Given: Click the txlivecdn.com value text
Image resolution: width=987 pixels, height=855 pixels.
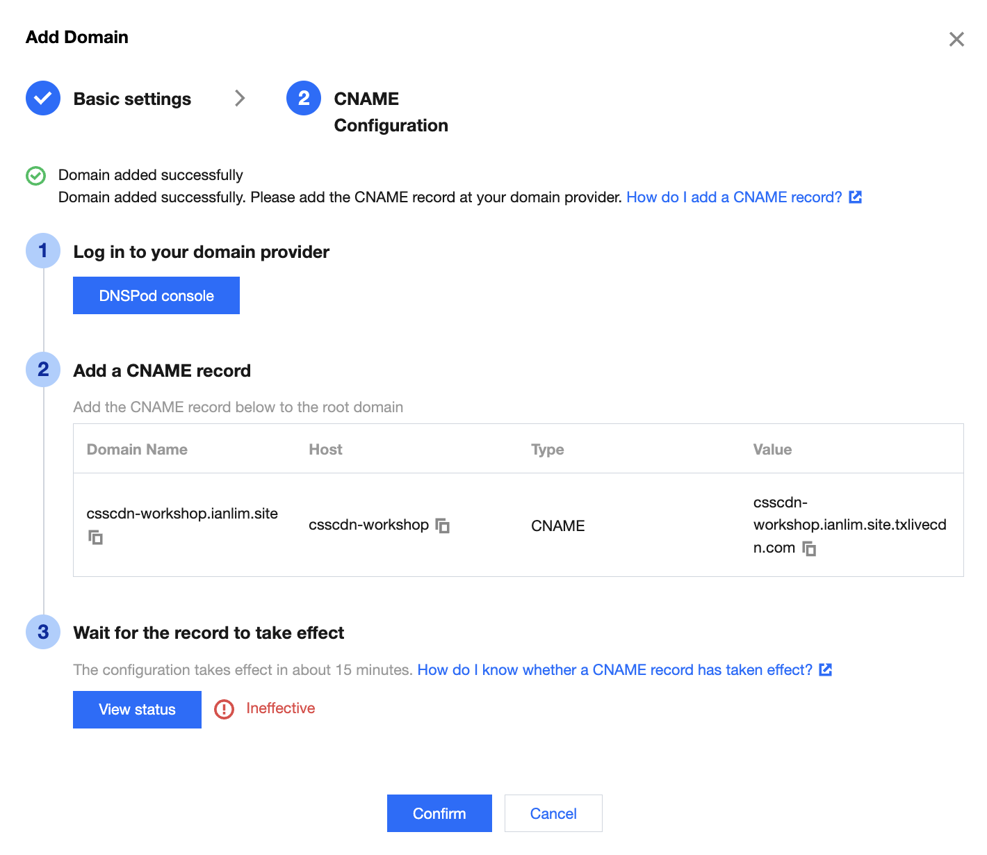Looking at the screenshot, I should click(x=849, y=525).
